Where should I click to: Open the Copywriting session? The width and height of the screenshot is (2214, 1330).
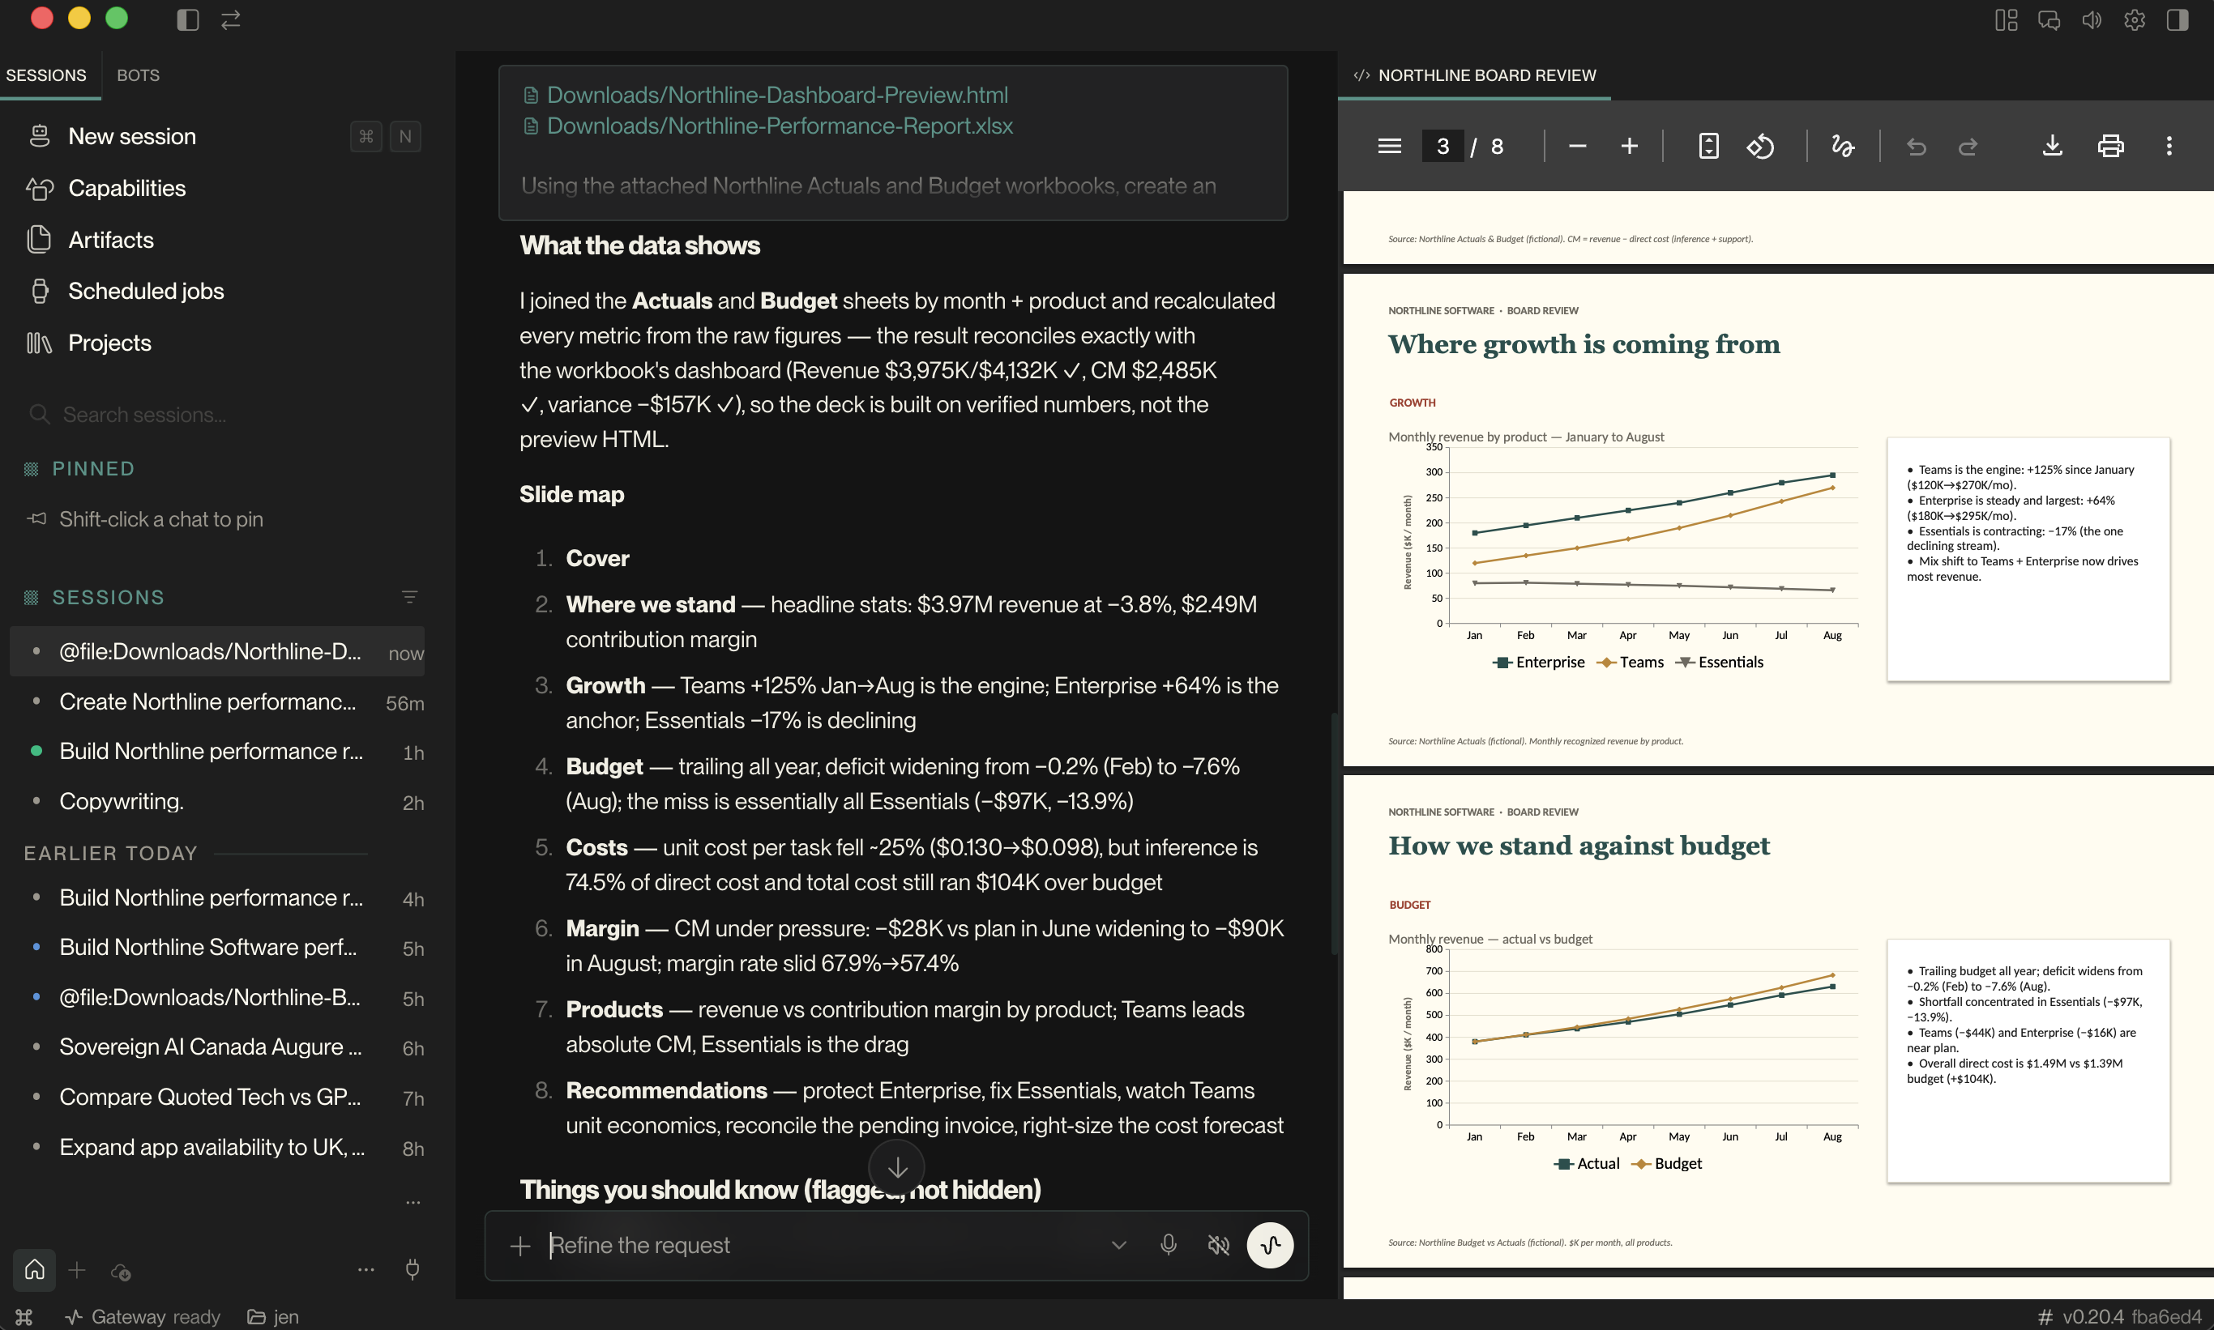click(x=217, y=801)
